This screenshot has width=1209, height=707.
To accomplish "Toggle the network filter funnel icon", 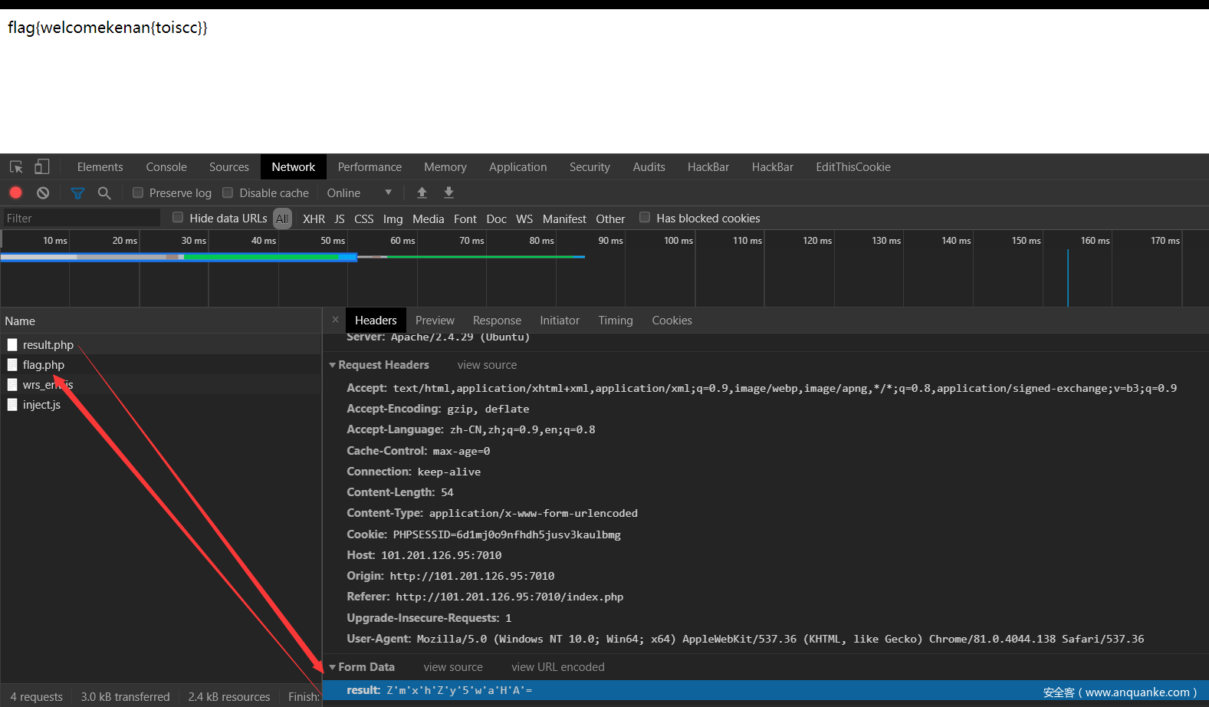I will [77, 193].
